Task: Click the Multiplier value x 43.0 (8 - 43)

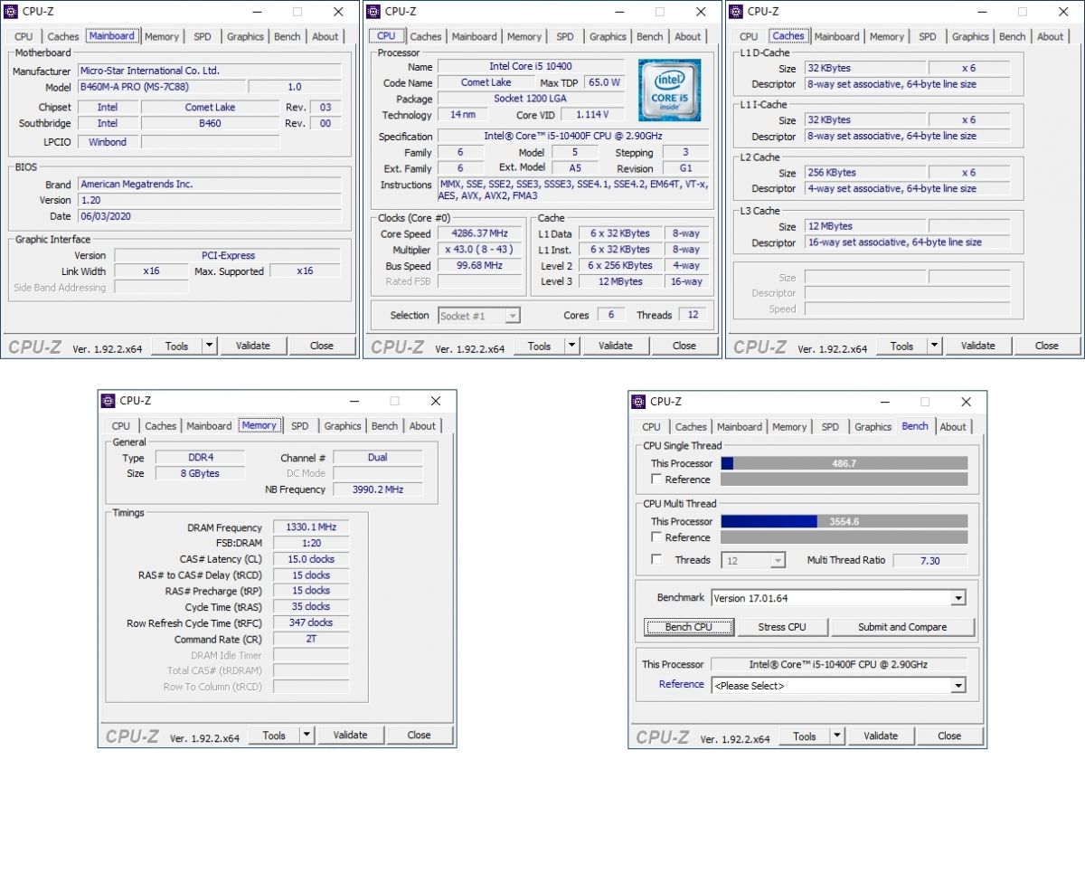Action: [x=479, y=250]
